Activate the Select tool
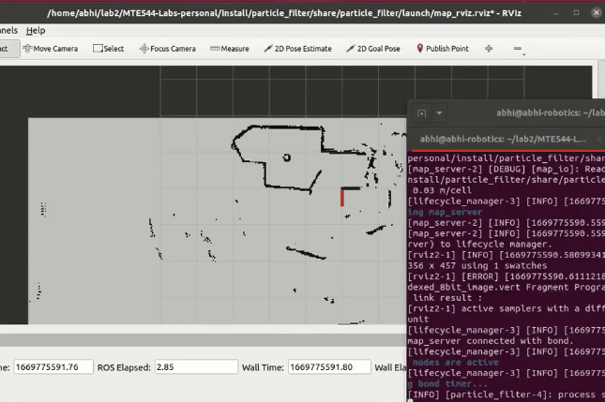605x402 pixels. tap(109, 49)
